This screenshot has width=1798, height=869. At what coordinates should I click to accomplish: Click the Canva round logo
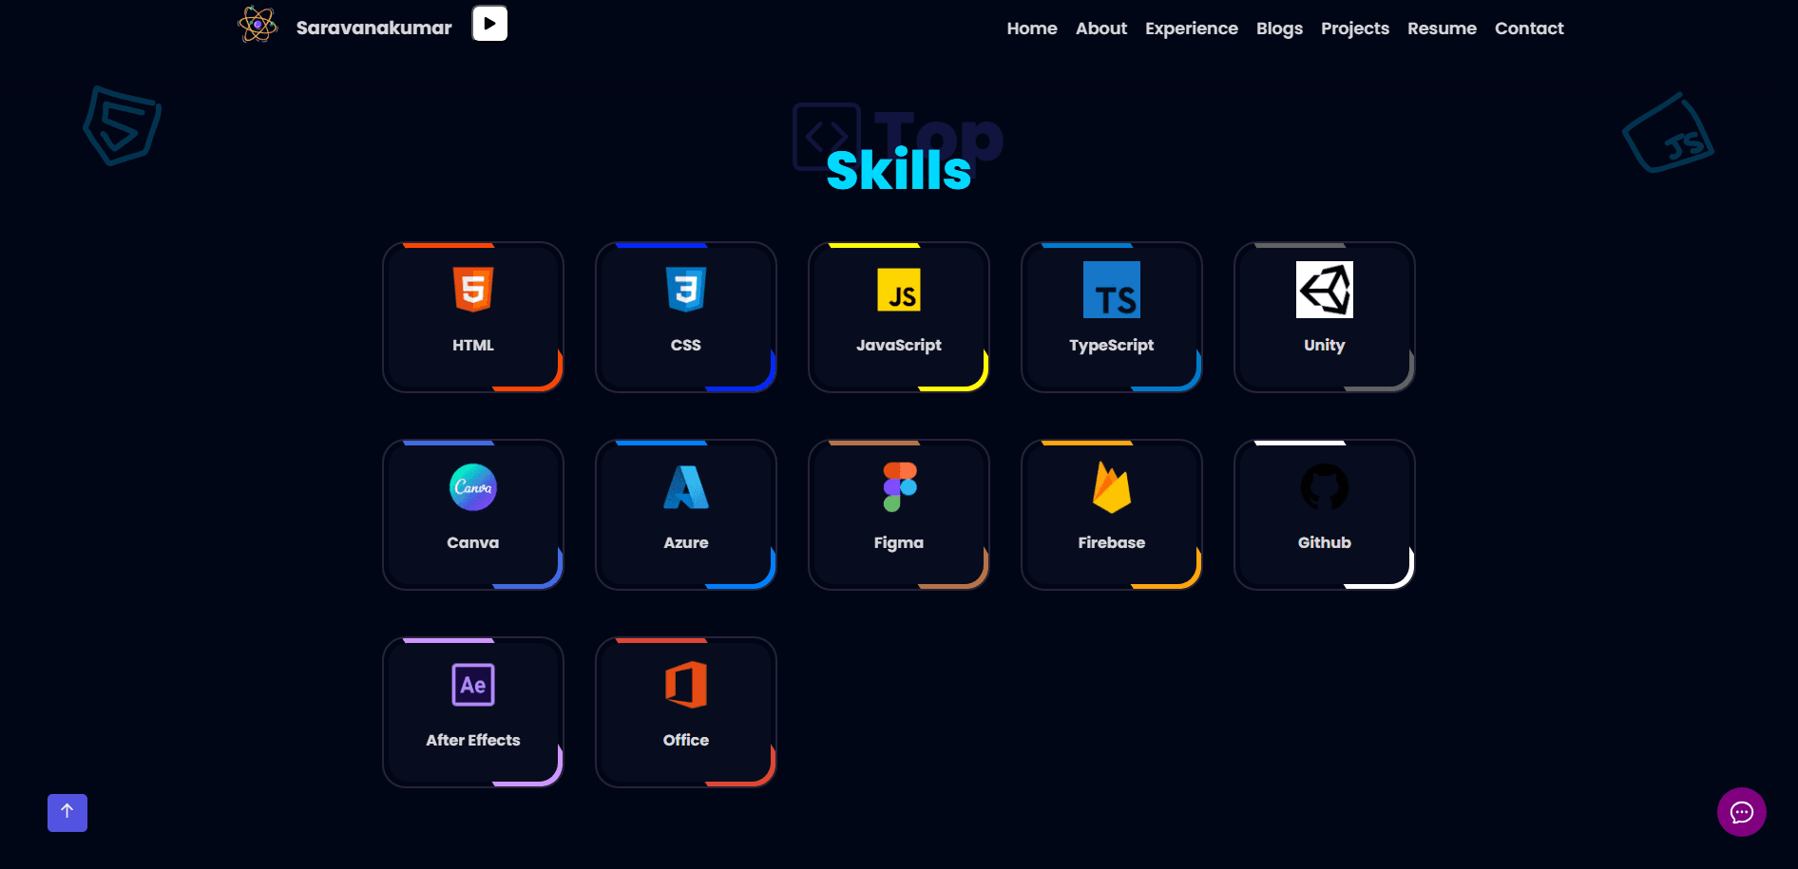click(473, 487)
